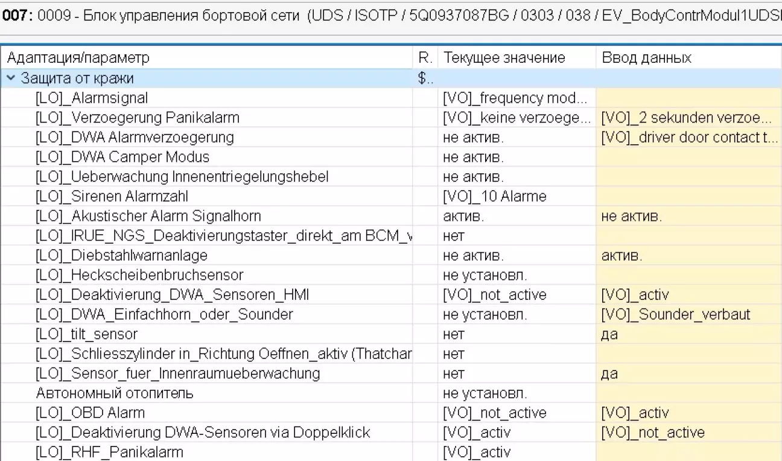This screenshot has height=461, width=782.
Task: Select the [LO]_DWA Camper Modus row
Action: [122, 157]
